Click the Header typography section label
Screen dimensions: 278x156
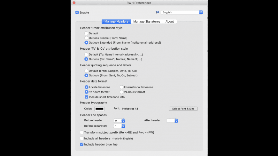point(93,103)
